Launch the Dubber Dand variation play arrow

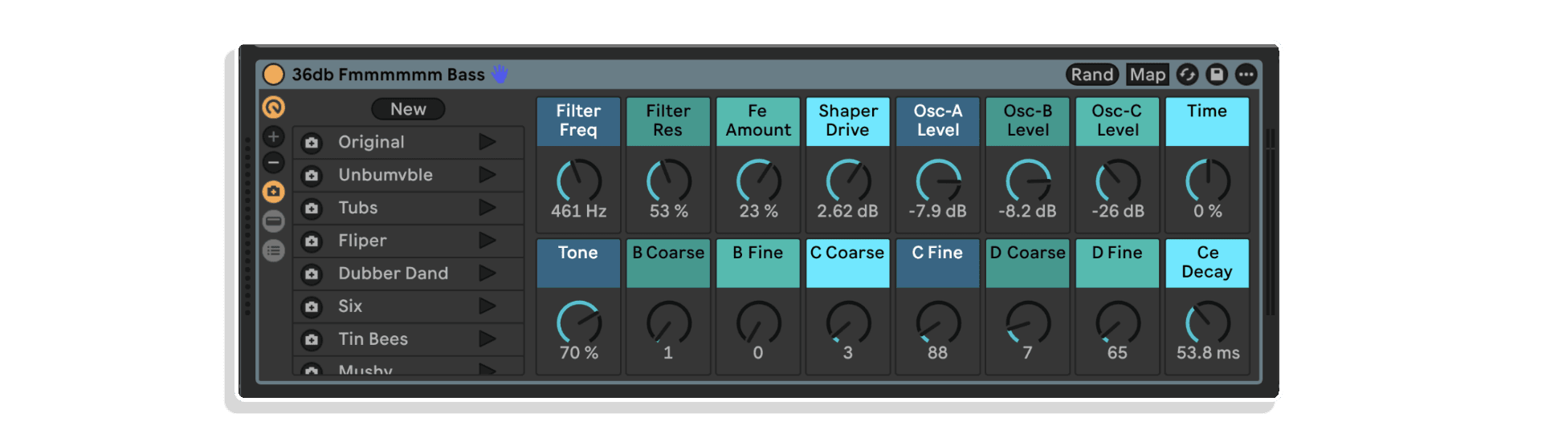coord(487,274)
